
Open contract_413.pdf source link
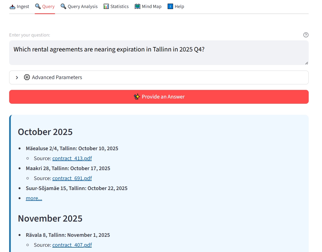click(x=72, y=158)
